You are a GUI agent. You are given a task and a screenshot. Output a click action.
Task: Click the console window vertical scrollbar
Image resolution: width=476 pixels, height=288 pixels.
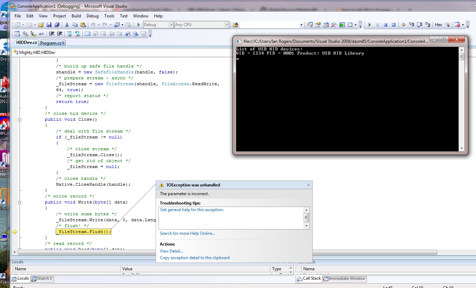pos(461,99)
